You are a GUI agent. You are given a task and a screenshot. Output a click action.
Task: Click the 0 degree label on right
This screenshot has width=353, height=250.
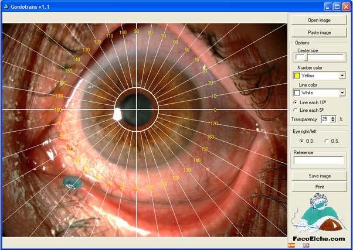215,109
